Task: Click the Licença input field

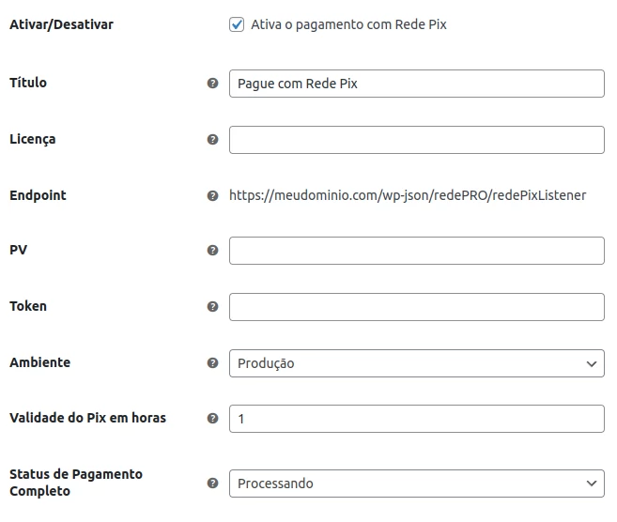Action: [x=416, y=140]
